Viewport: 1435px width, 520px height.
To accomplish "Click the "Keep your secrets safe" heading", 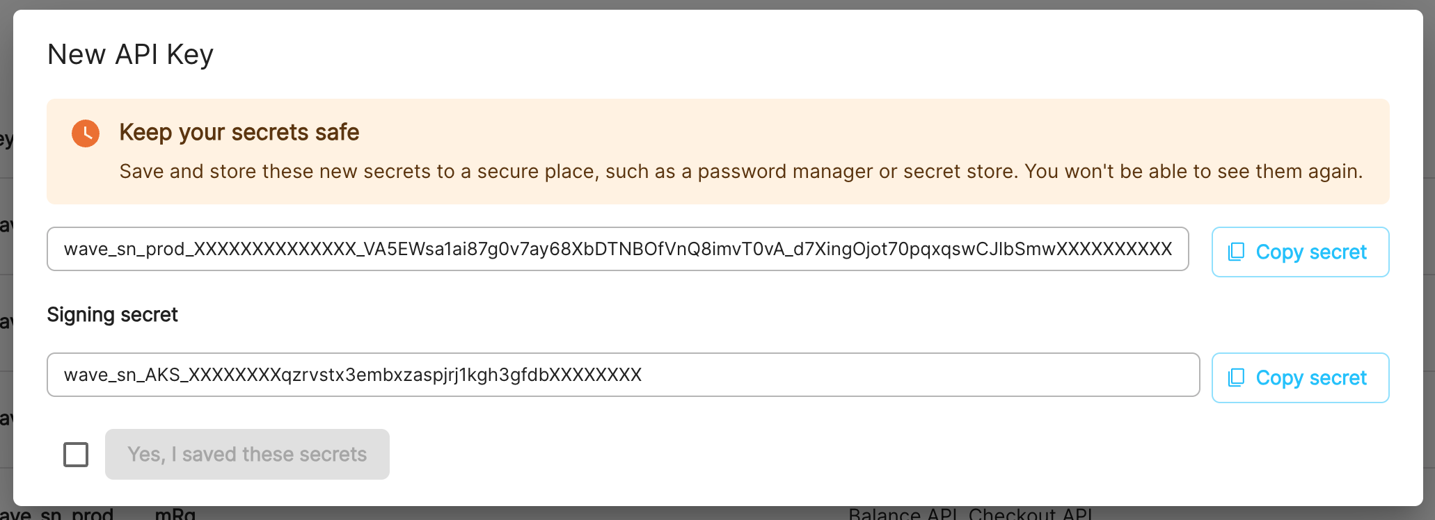I will [239, 132].
